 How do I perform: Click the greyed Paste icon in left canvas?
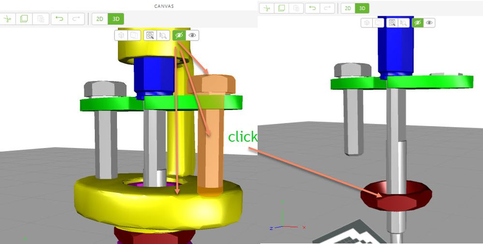point(41,19)
